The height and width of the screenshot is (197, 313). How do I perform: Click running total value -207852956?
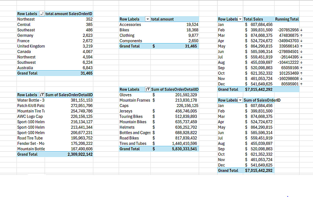click(288, 30)
